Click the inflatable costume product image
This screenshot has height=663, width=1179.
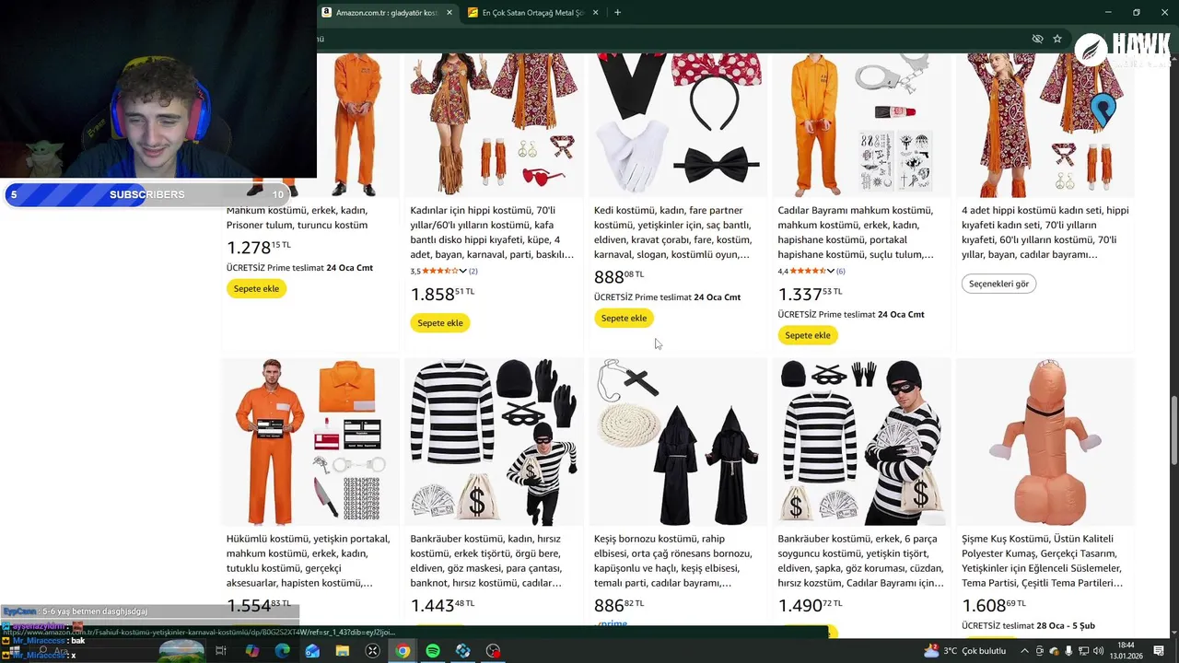coord(1045,442)
